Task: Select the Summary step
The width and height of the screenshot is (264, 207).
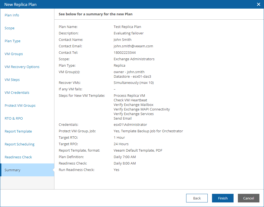Action: 27,170
